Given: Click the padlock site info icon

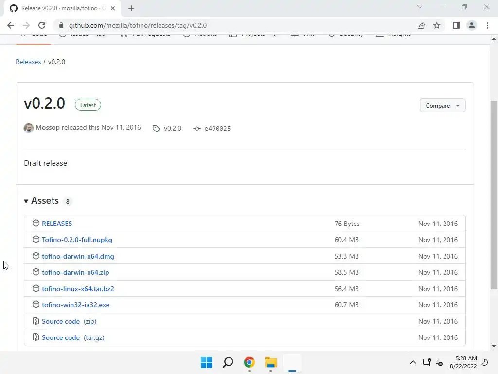Looking at the screenshot, I should (x=61, y=25).
